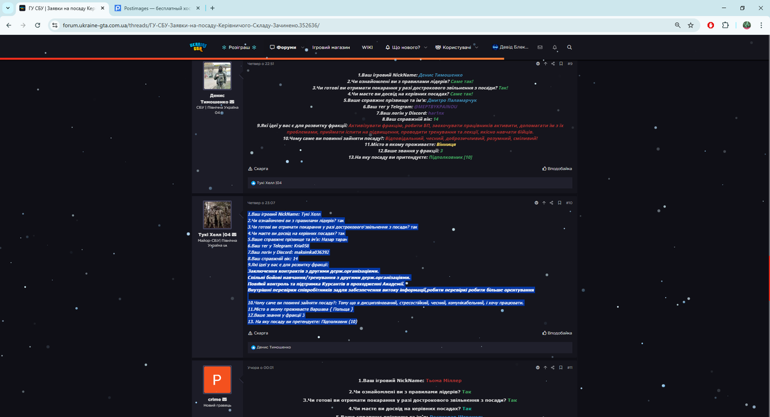Click the circle chevron icon on post #11

(x=538, y=367)
